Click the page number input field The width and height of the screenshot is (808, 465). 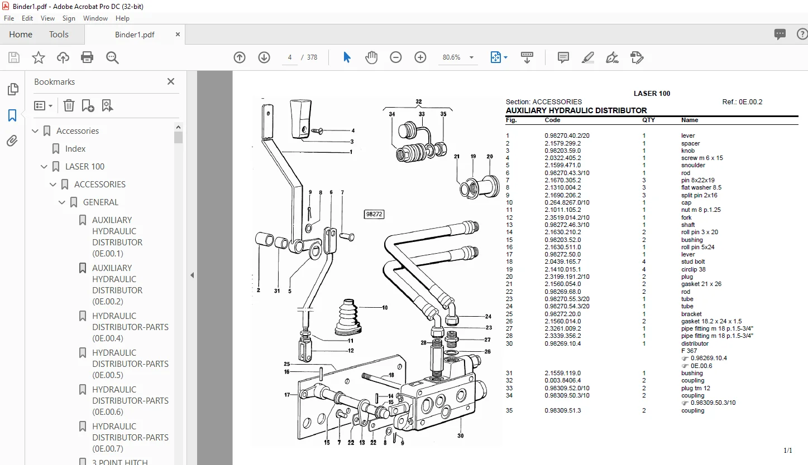coord(289,57)
